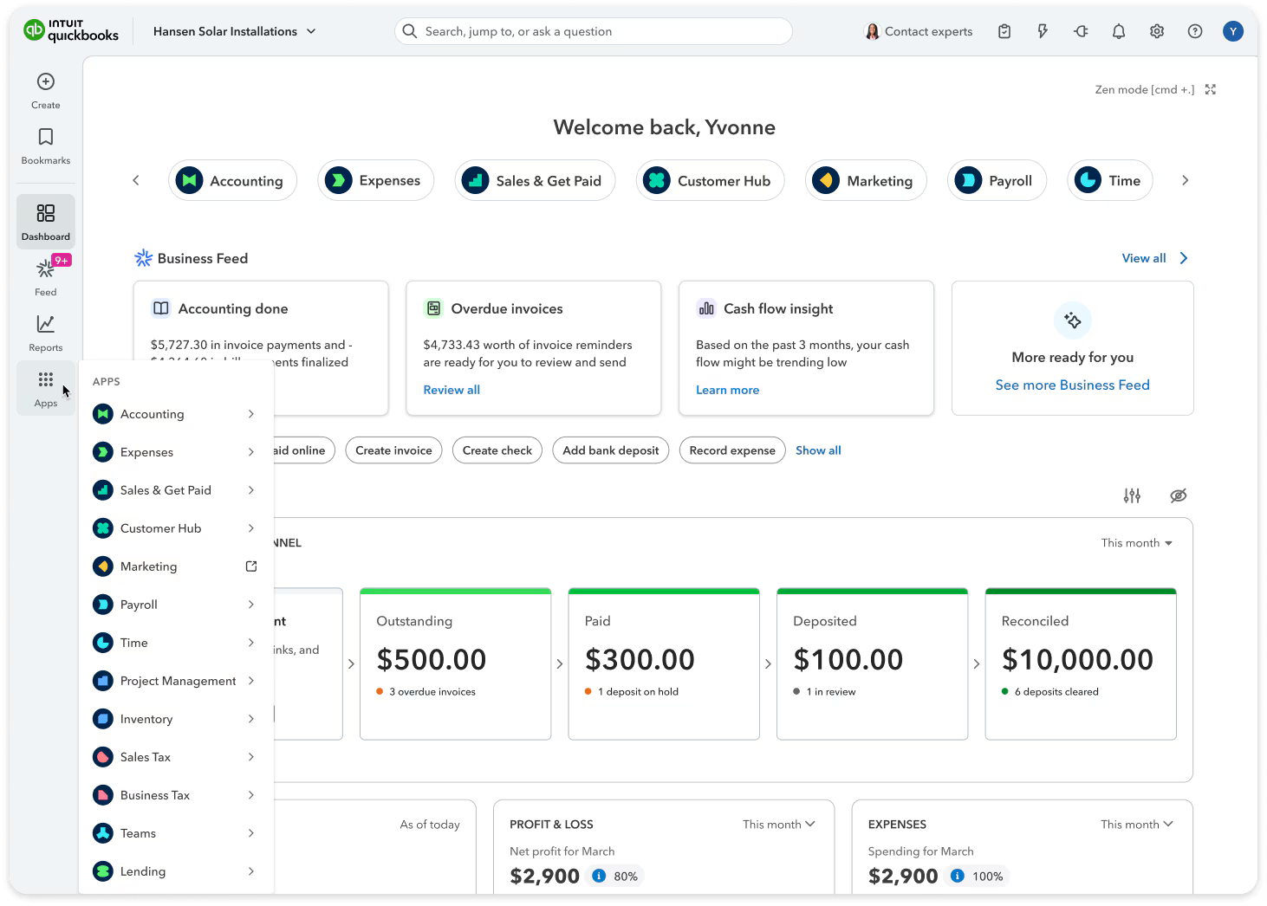Image resolution: width=1267 pixels, height=906 pixels.
Task: Open the Create plus icon
Action: 46,81
